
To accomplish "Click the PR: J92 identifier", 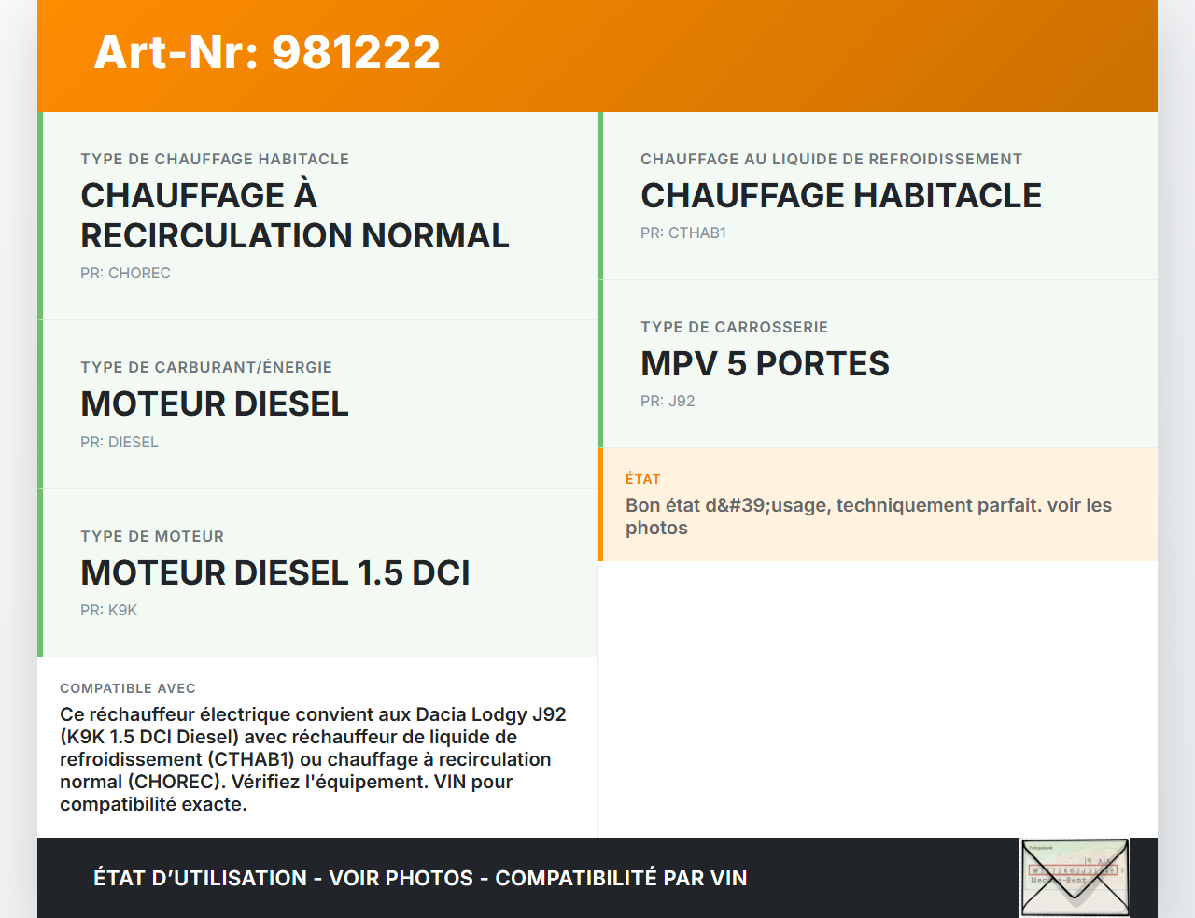I will [667, 401].
